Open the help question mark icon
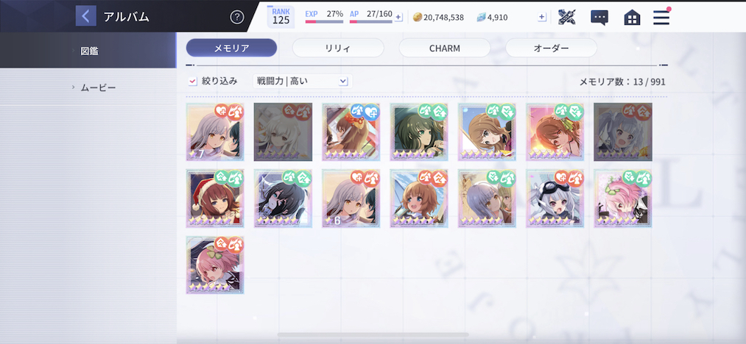This screenshot has height=344, width=746. click(x=237, y=17)
